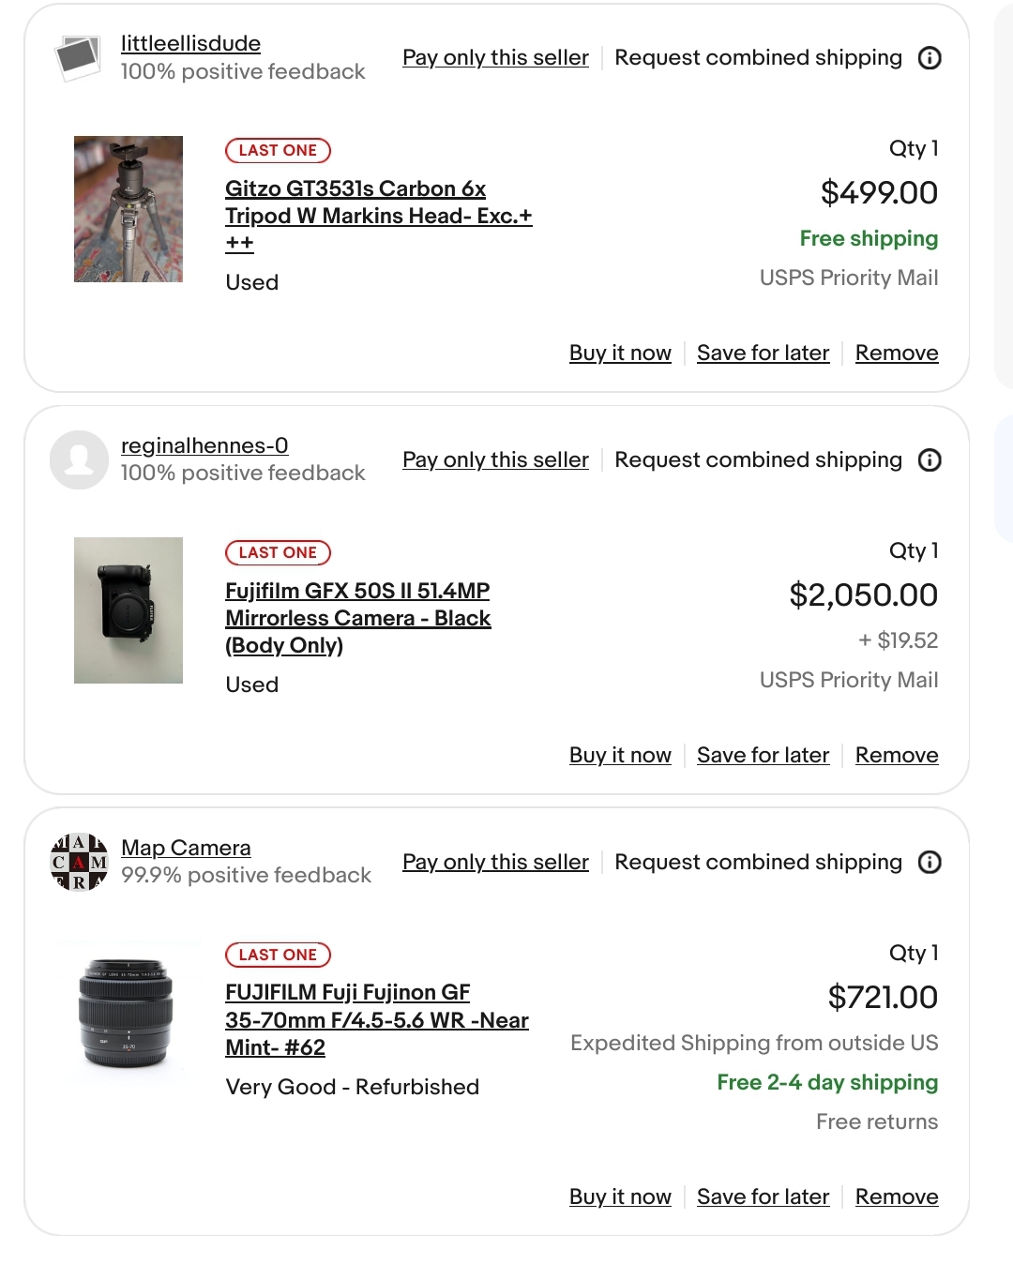Click info icon beside Map Camera combined shipping
Image resolution: width=1013 pixels, height=1279 pixels.
pos(930,863)
